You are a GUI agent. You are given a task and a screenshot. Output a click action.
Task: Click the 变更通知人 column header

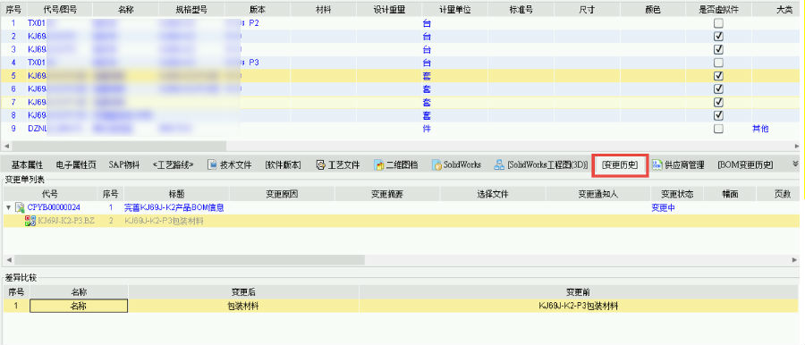[598, 195]
